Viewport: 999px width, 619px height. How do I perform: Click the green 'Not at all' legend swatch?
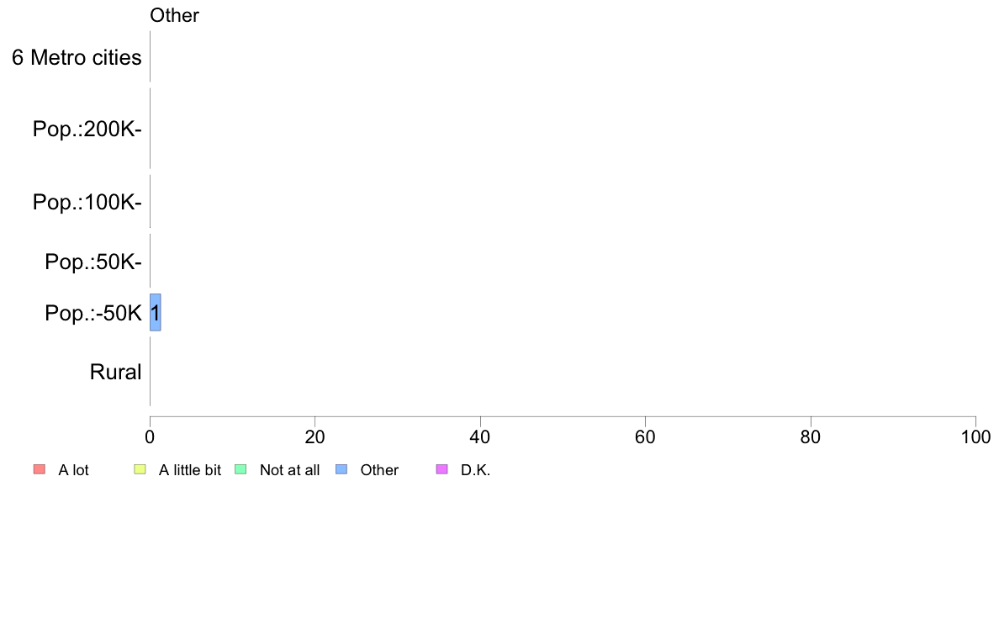240,470
